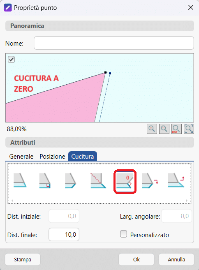This screenshot has width=199, height=270.
Task: Confirm with the Ok button
Action: tap(136, 259)
